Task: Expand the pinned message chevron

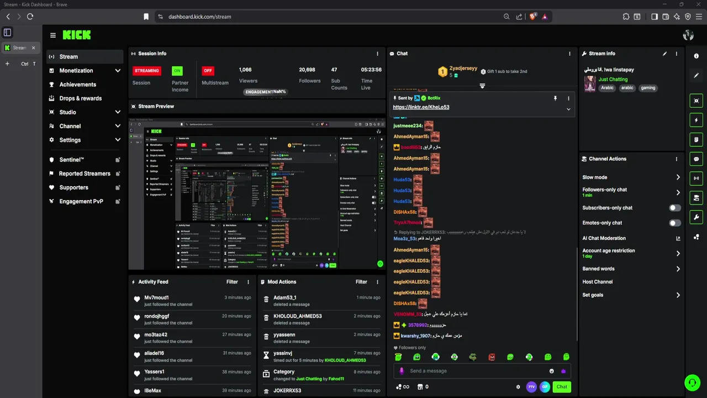Action: [x=568, y=109]
